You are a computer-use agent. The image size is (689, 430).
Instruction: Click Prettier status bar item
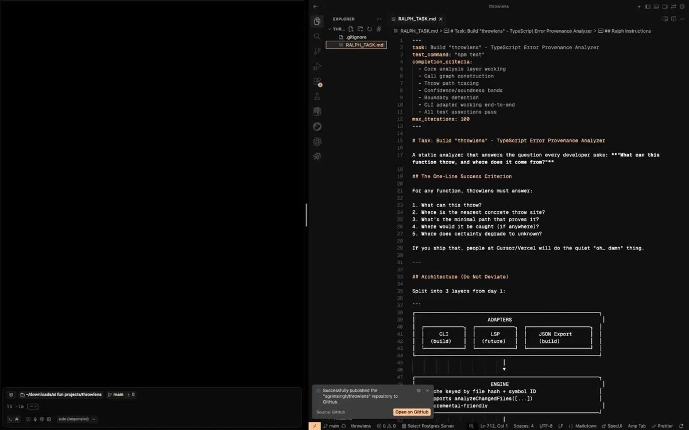662,425
